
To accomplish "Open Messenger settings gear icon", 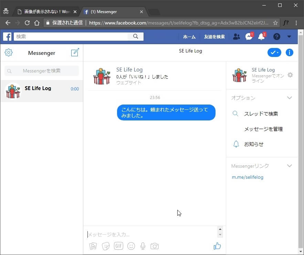I will tap(9, 52).
